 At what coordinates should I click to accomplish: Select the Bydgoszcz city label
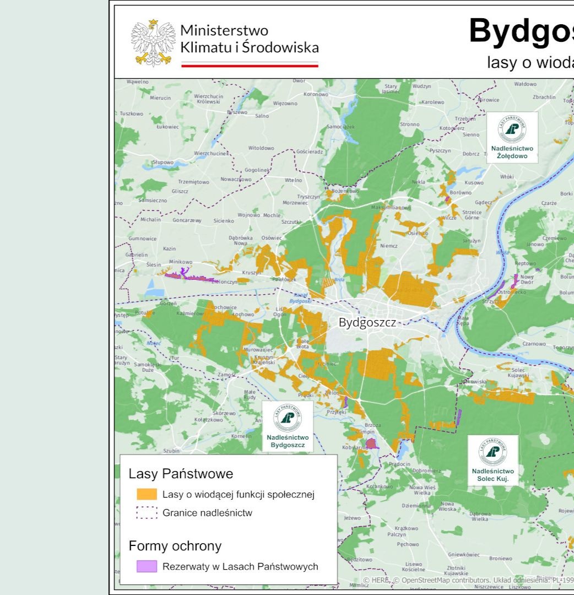click(x=367, y=323)
